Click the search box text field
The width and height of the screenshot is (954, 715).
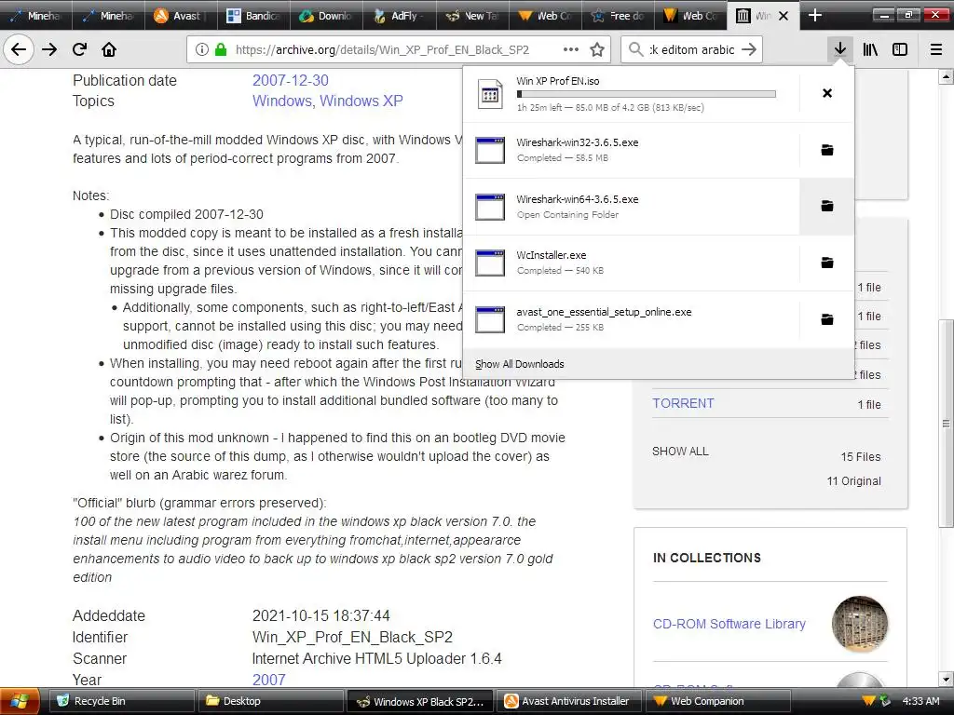[692, 50]
